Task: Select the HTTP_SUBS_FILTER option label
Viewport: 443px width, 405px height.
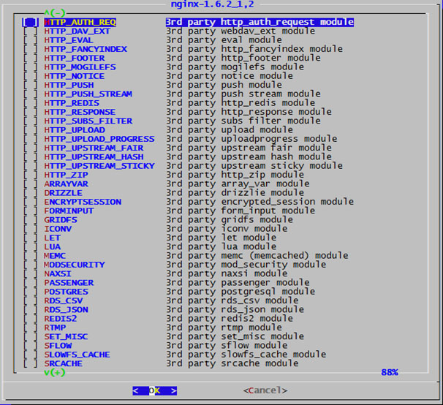Action: (x=88, y=121)
